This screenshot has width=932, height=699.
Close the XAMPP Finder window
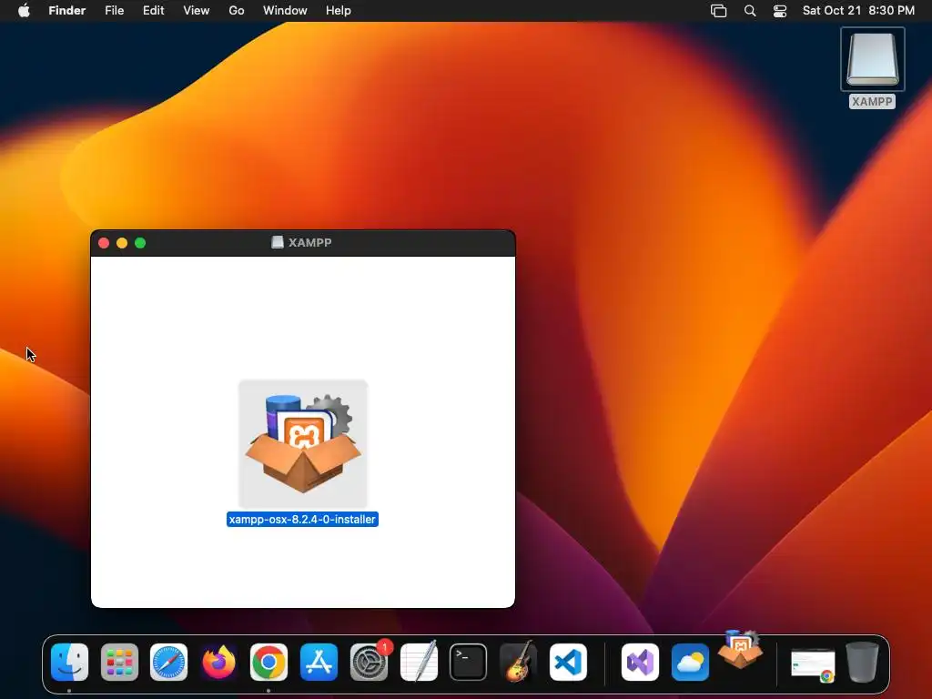click(104, 243)
